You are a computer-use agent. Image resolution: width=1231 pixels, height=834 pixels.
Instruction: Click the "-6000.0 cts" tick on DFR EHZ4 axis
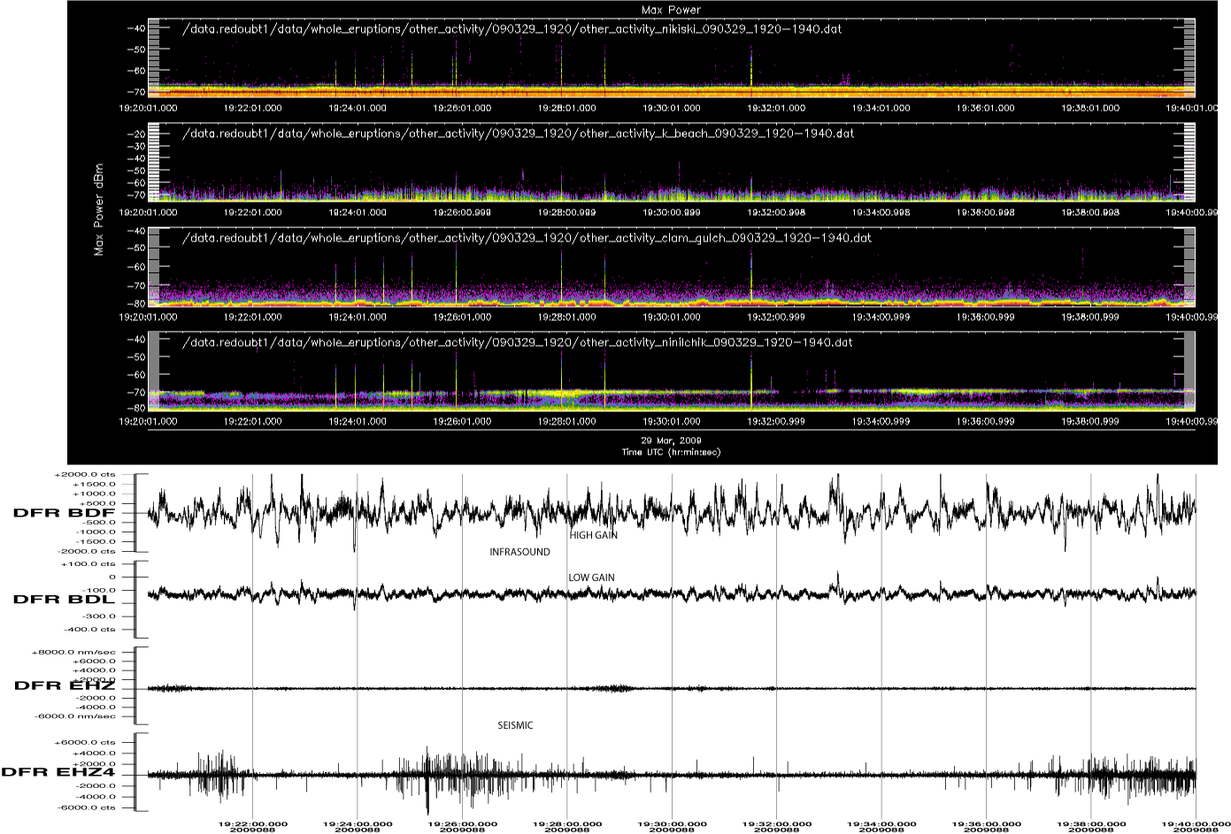[x=85, y=807]
